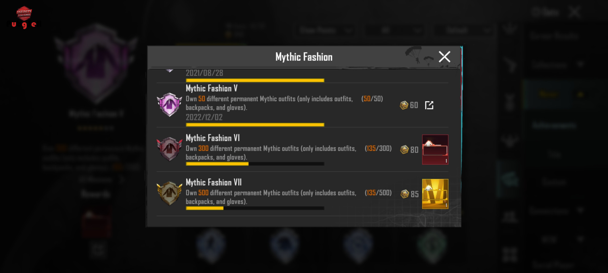Click the Infinity PUBG Mobile logo
The width and height of the screenshot is (608, 273).
24,13
